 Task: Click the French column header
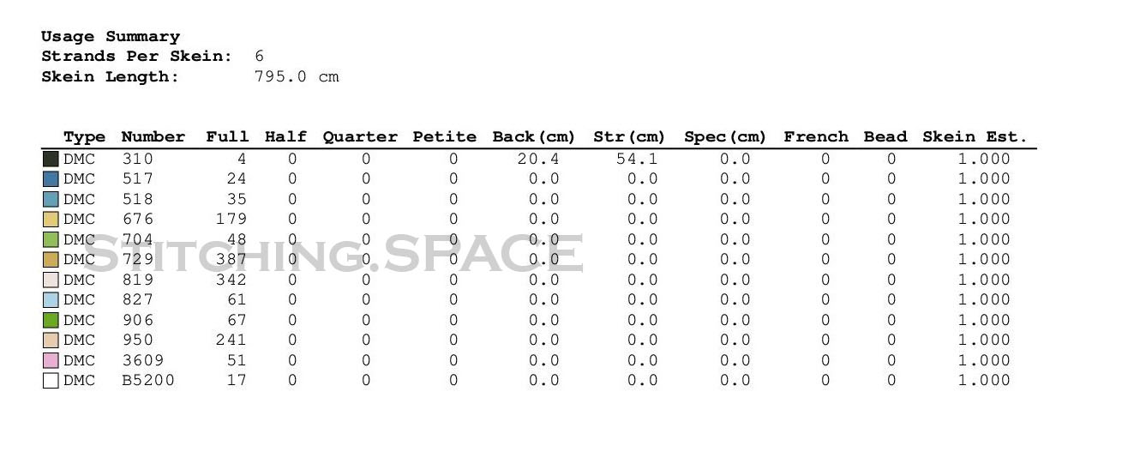(x=816, y=137)
